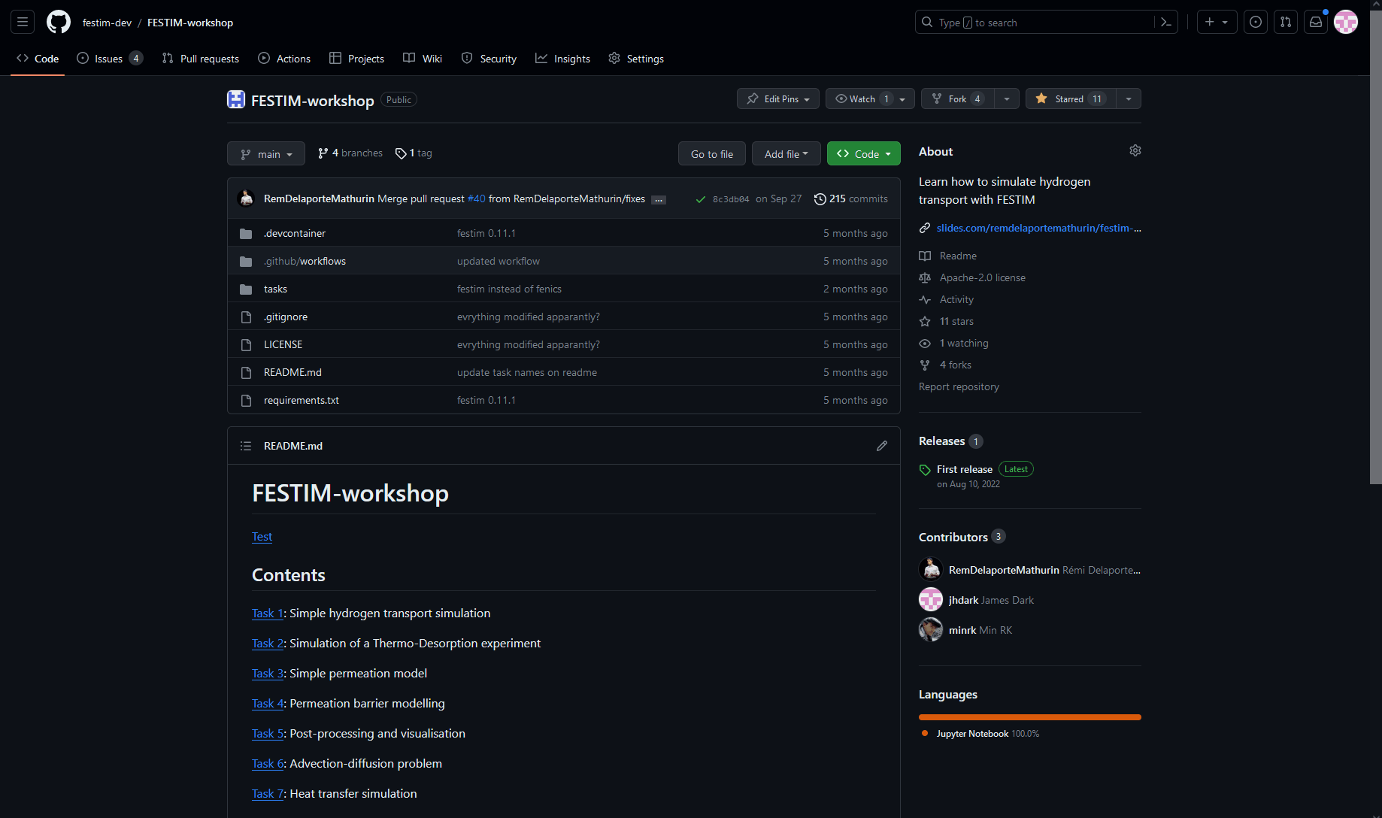Screen dimensions: 1382x818
Task: Click the commit history clock icon
Action: tap(820, 199)
